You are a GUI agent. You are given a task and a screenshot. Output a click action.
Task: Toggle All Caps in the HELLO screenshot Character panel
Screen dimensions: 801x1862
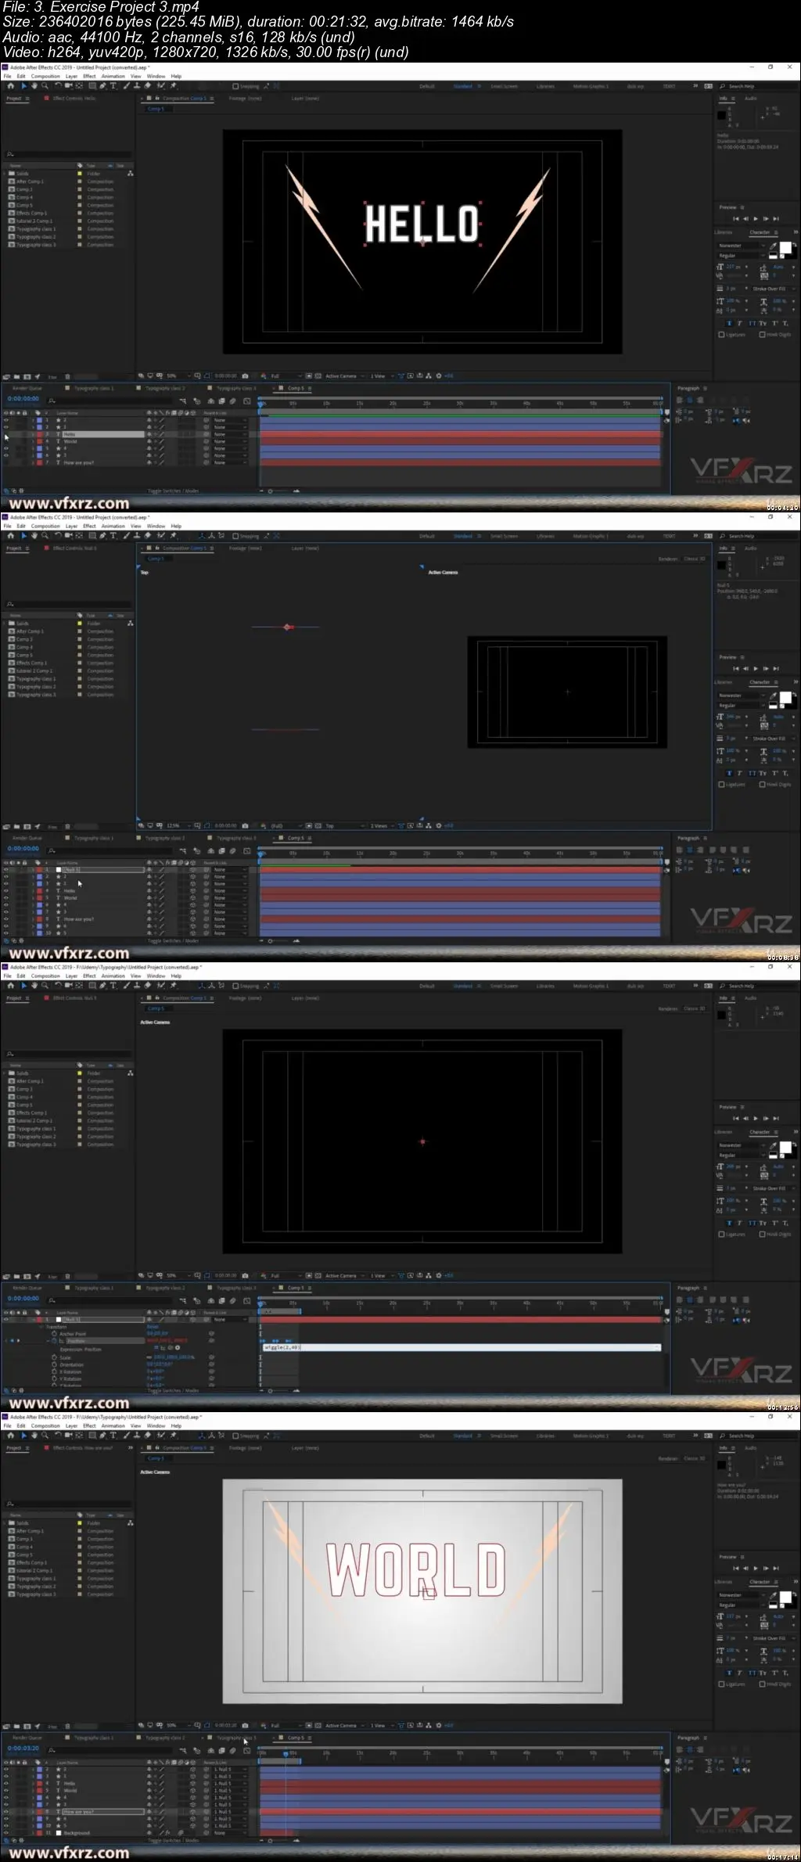coord(753,323)
